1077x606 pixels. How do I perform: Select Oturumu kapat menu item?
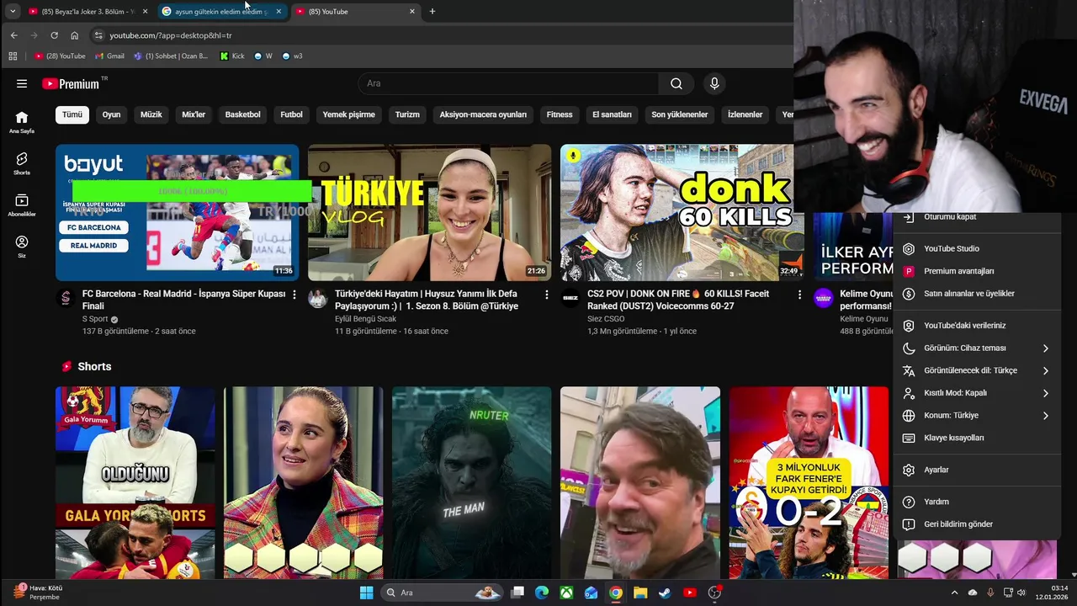tap(977, 216)
